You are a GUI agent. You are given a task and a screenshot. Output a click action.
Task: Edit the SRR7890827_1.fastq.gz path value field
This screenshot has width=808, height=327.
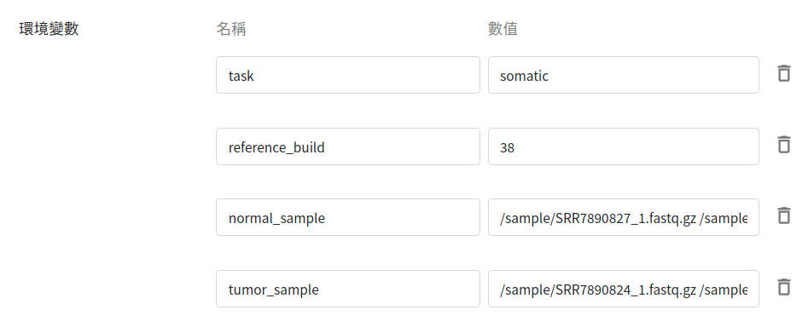[624, 217]
